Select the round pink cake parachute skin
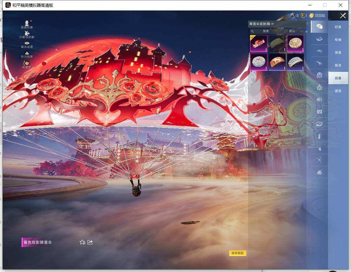 pos(296,43)
